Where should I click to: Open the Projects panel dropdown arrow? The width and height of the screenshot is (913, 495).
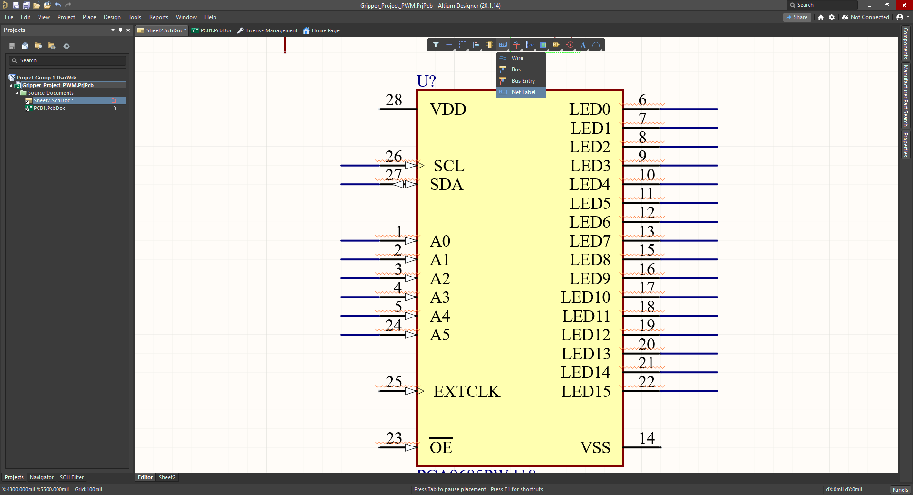(x=113, y=30)
